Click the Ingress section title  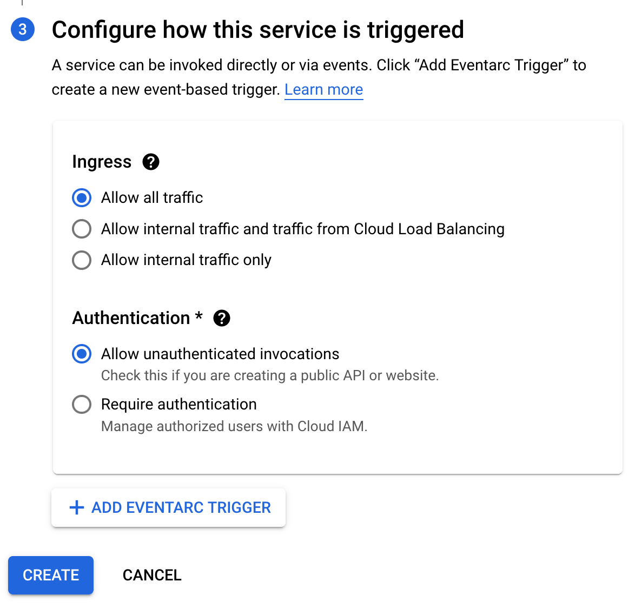click(x=102, y=162)
